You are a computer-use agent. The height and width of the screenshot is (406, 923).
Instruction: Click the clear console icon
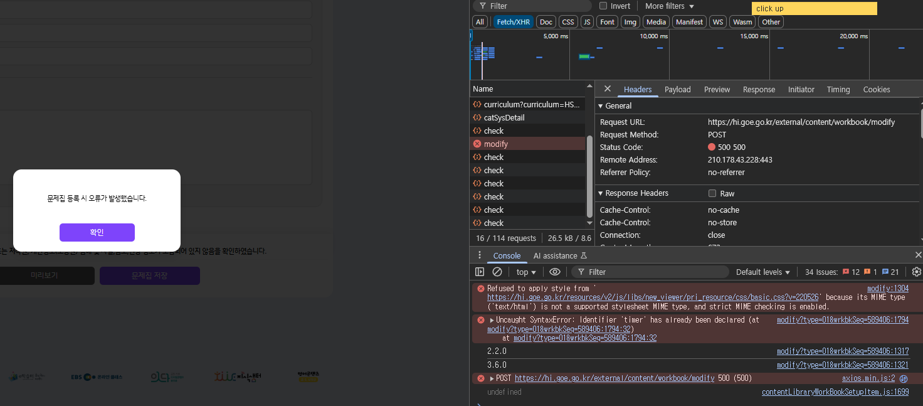497,272
